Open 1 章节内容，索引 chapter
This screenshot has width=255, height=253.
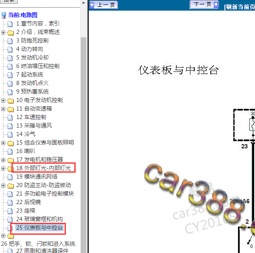(37, 23)
